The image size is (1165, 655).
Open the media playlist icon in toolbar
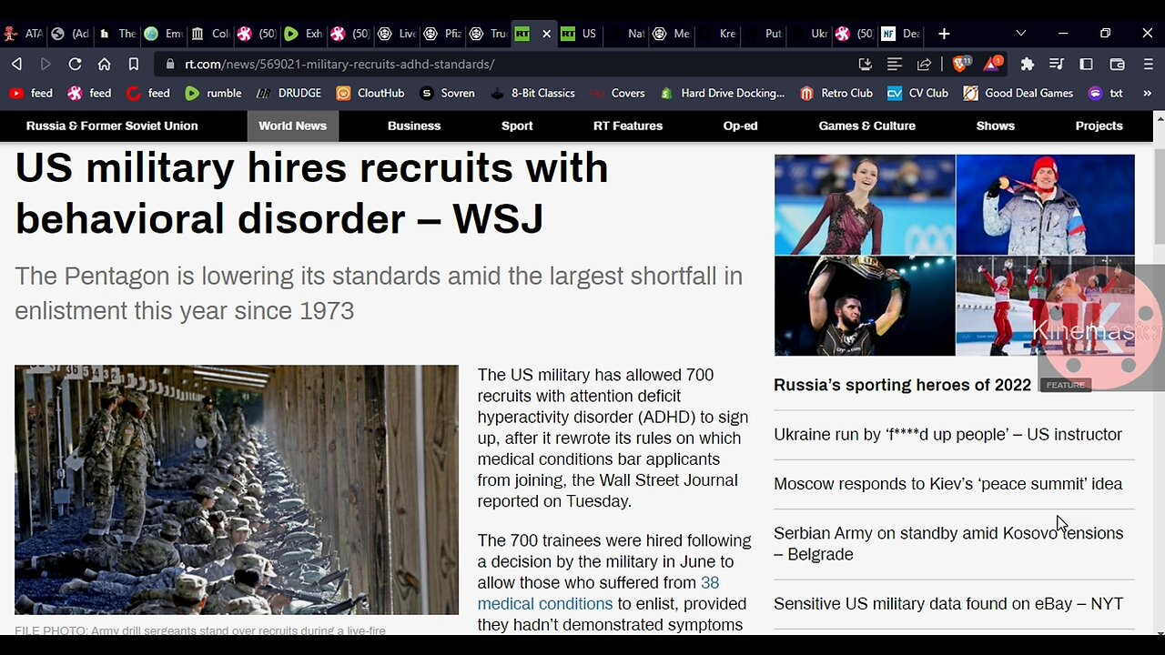click(1056, 64)
